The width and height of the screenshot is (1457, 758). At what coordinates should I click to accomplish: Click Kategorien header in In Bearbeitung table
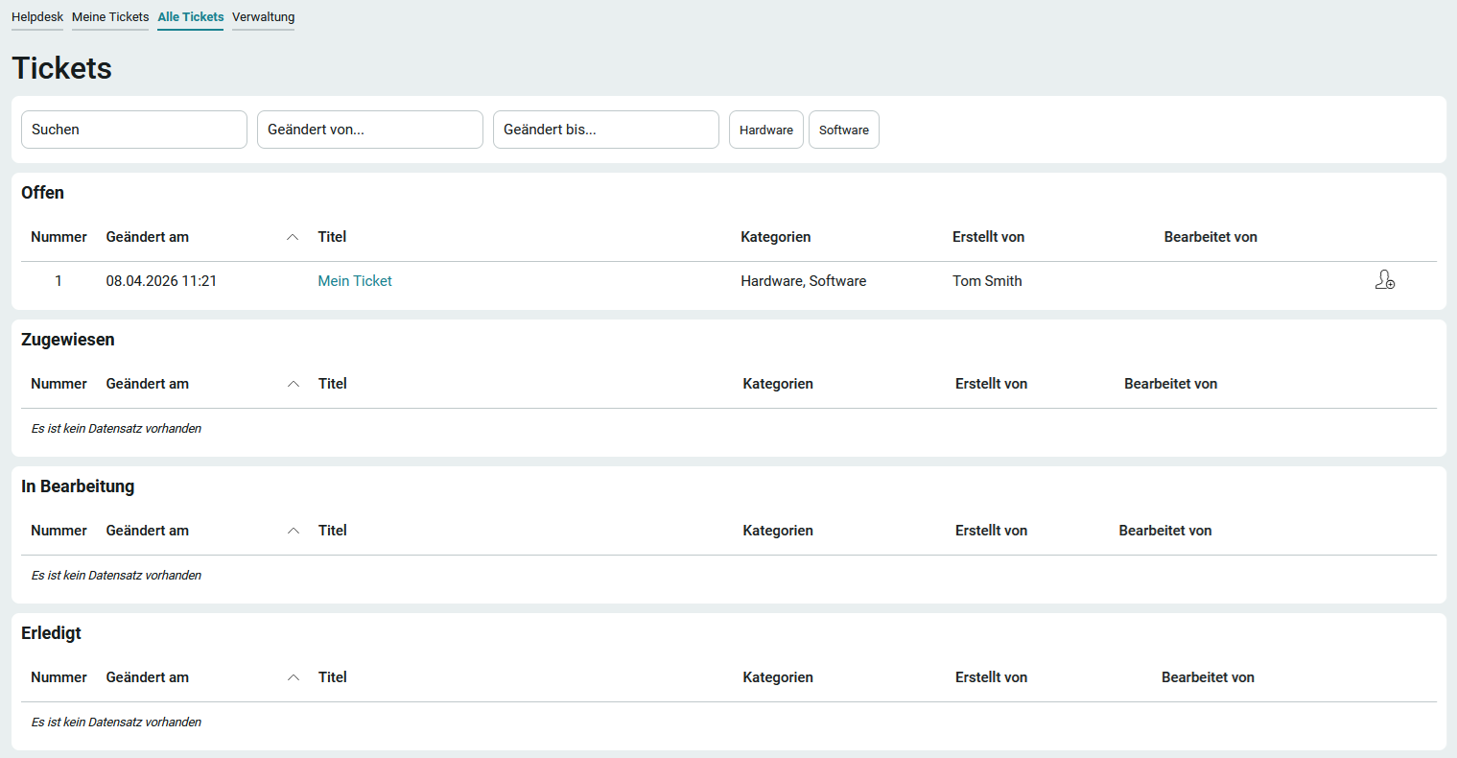[778, 531]
